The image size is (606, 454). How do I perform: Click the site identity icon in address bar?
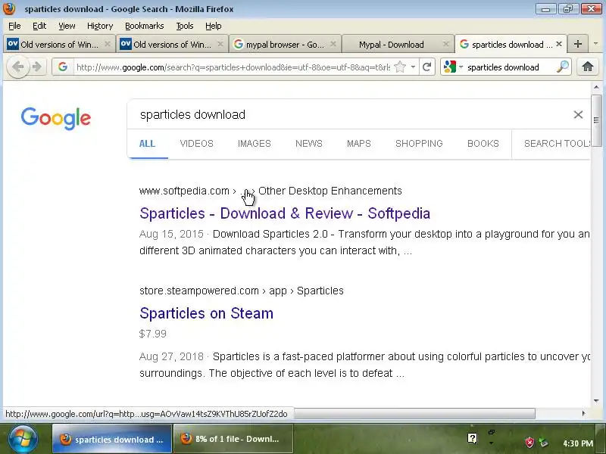click(x=63, y=67)
